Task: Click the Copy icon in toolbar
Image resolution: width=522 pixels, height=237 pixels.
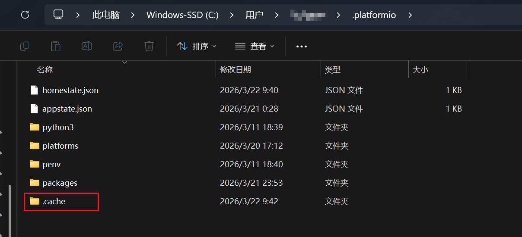Action: (x=25, y=46)
